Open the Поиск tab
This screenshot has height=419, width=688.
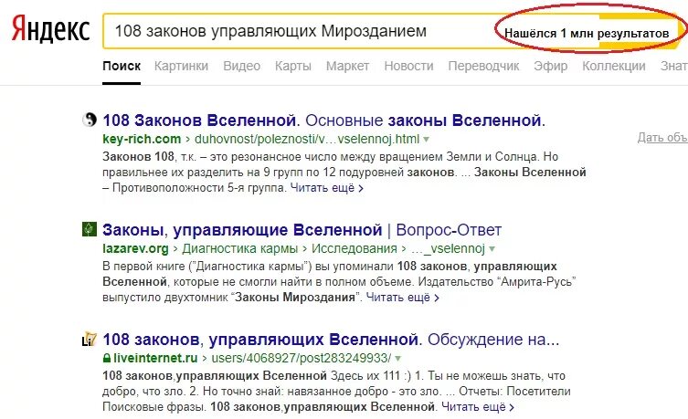point(122,66)
